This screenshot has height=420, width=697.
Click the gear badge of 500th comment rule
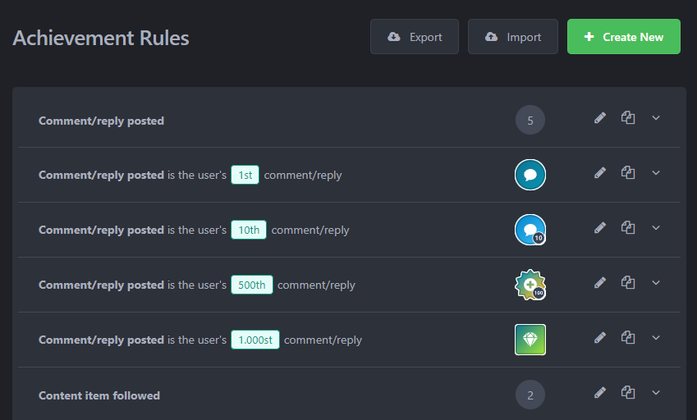[530, 285]
